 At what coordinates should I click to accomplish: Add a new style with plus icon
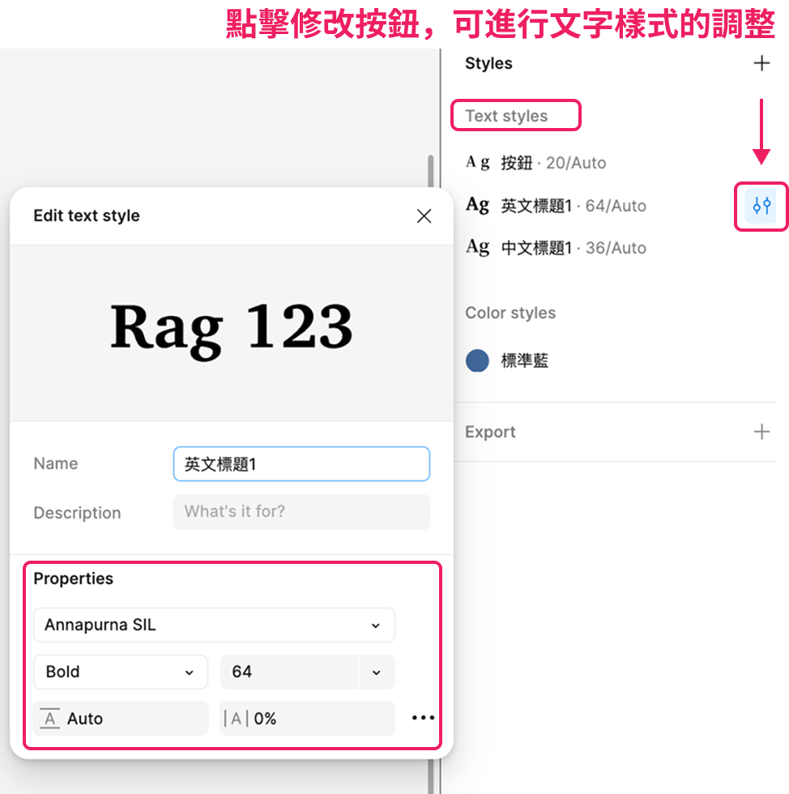(x=761, y=63)
